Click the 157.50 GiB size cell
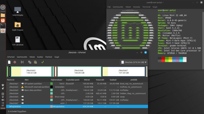 tap(88, 103)
